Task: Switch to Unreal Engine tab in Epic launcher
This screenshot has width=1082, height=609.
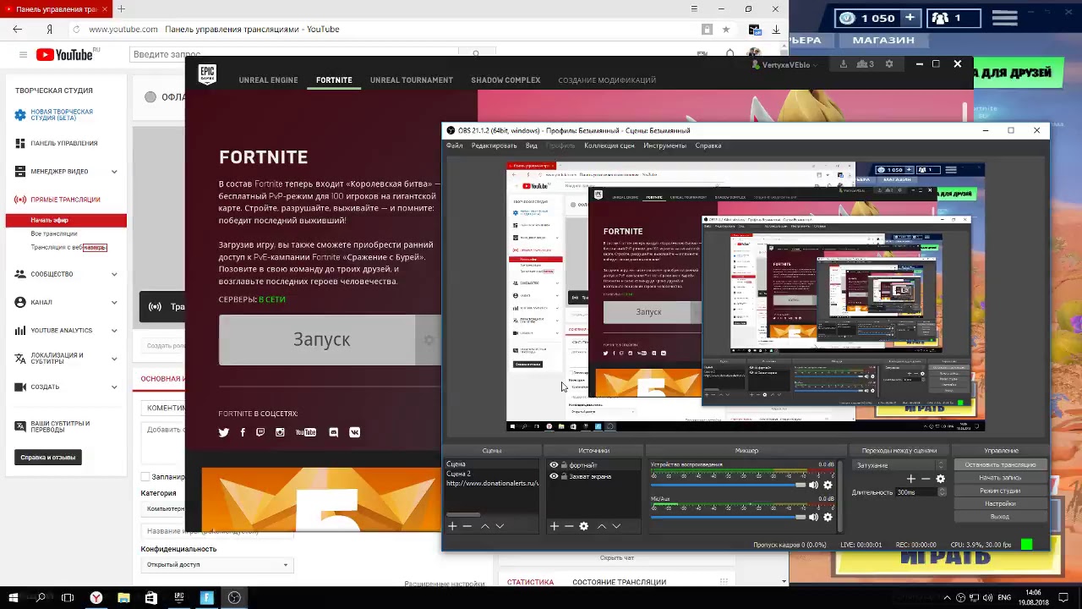Action: (268, 80)
